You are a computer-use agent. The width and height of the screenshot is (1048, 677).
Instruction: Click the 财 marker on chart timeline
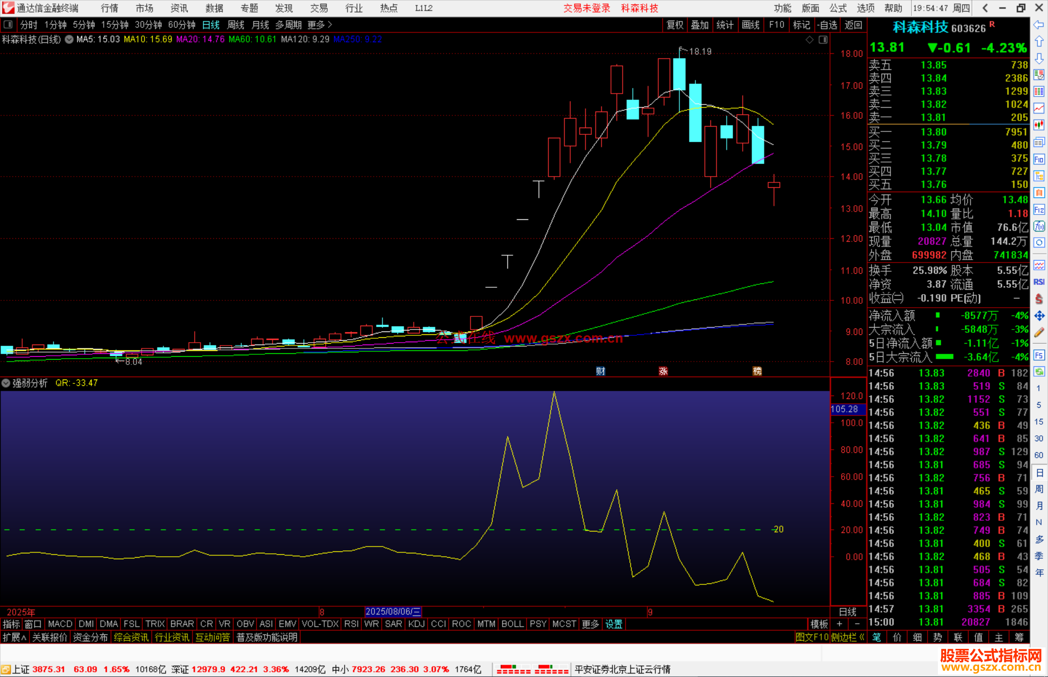click(601, 371)
